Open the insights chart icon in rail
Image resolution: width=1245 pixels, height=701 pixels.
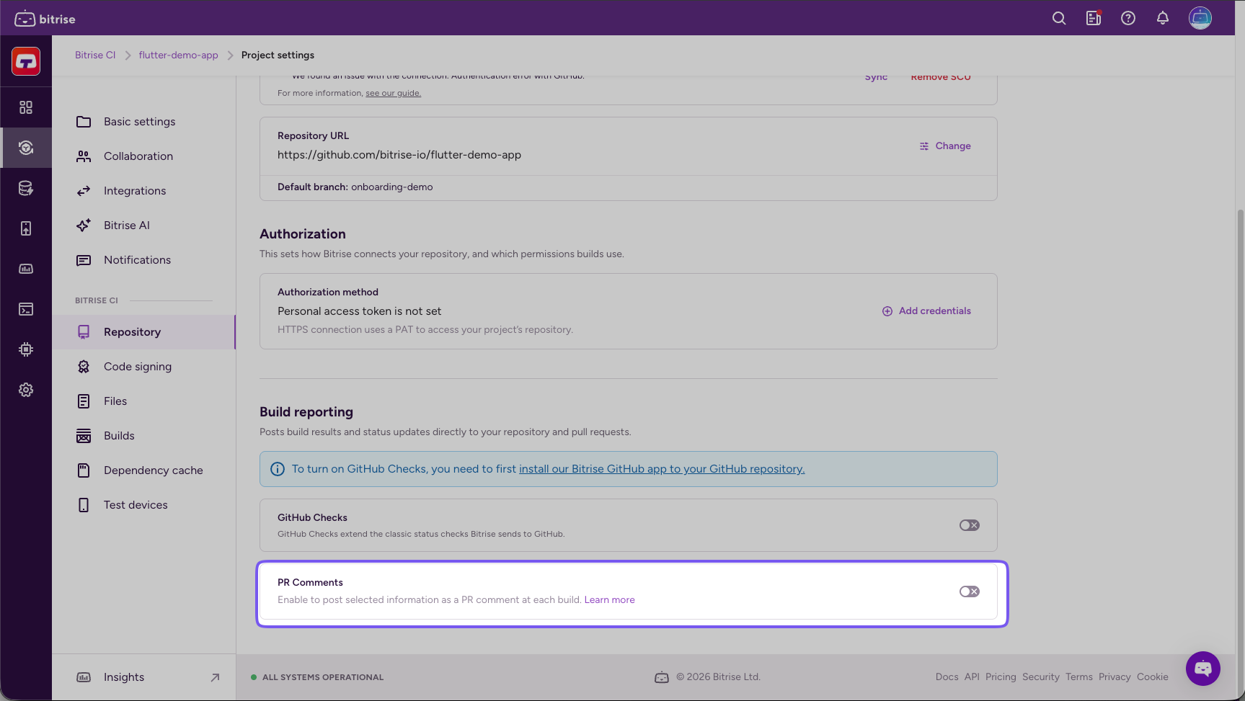[26, 269]
